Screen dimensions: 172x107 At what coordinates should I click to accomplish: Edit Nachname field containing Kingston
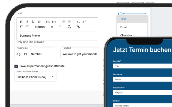click(143, 93)
